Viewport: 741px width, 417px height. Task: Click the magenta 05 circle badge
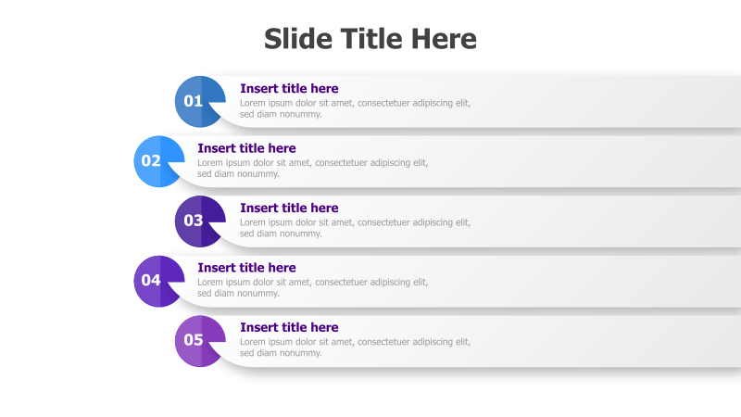click(200, 341)
